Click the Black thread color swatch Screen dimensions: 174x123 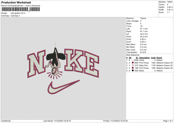pyautogui.click(x=133, y=70)
